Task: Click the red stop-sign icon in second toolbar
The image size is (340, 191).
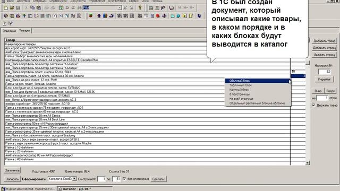Action: tap(158, 16)
